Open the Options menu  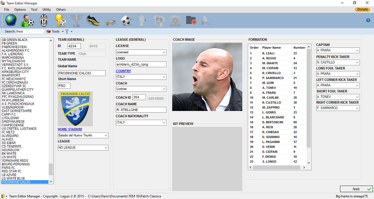coord(20,10)
